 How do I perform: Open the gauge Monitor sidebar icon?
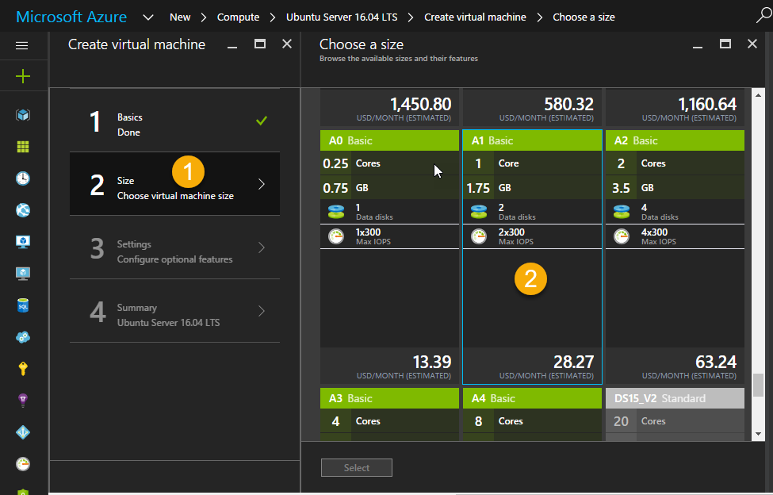click(23, 464)
